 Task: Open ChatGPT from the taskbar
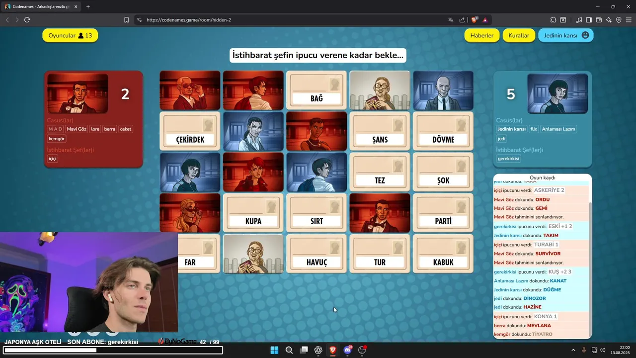[x=318, y=350]
